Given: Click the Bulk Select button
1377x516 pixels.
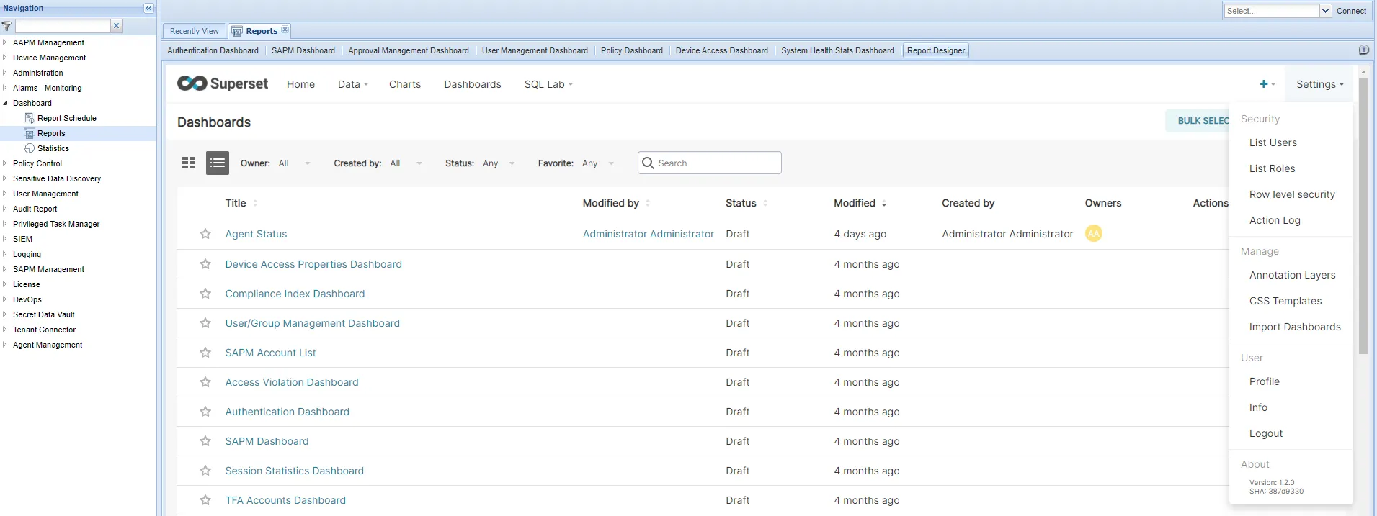Looking at the screenshot, I should 1199,121.
